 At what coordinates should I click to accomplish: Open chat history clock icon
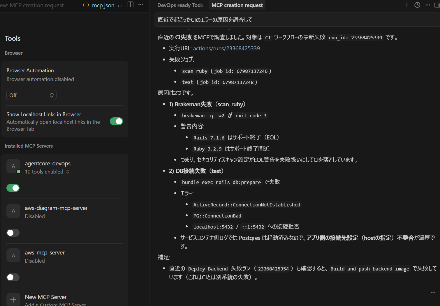click(x=417, y=5)
